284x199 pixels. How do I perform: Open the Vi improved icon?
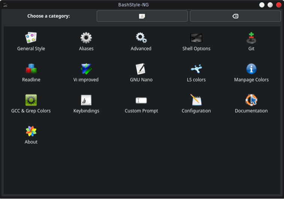tap(86, 69)
